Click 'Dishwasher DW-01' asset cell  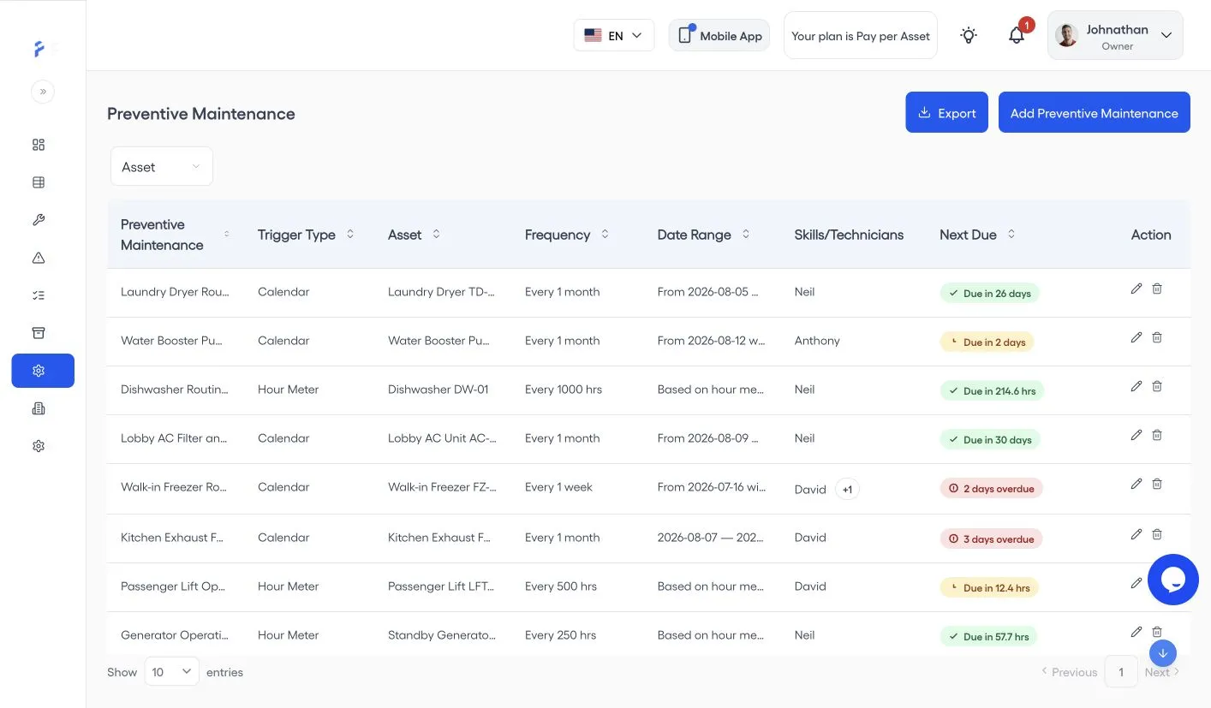(438, 390)
